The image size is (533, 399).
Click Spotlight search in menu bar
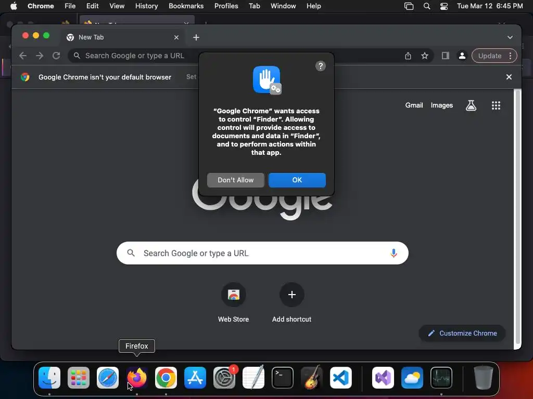point(427,6)
